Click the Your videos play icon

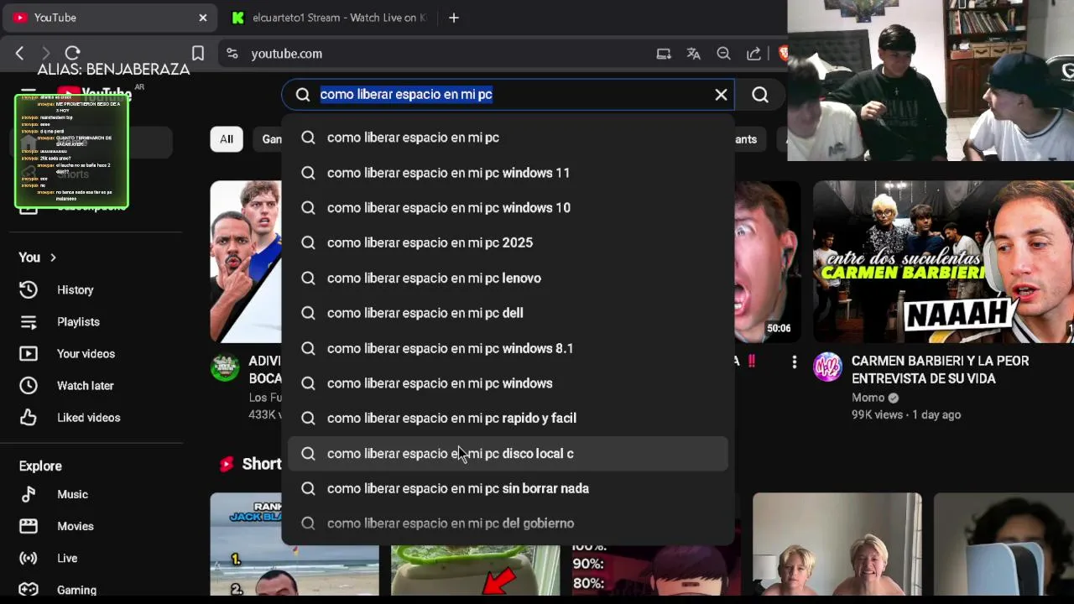(x=29, y=354)
